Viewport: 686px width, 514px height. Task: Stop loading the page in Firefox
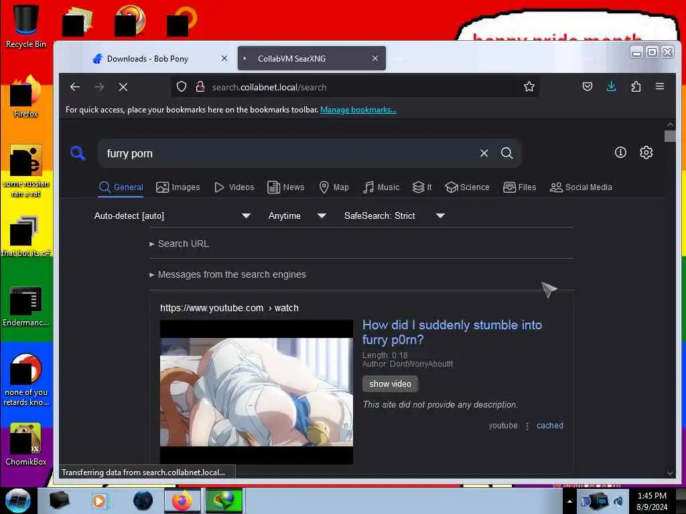123,87
